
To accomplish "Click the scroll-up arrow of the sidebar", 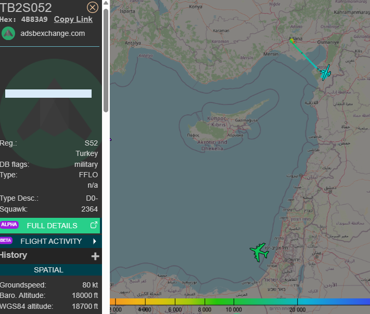I will pos(106,3).
